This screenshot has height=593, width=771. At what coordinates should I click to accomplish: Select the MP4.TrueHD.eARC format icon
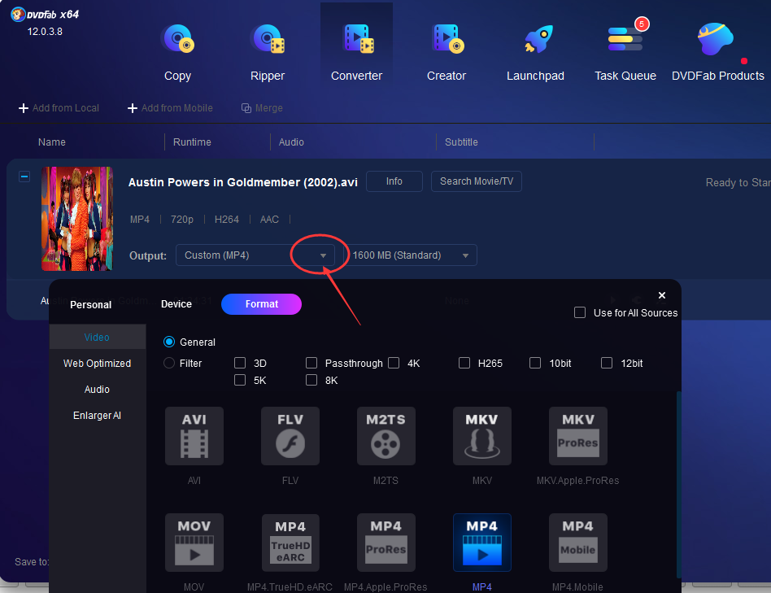tap(290, 543)
